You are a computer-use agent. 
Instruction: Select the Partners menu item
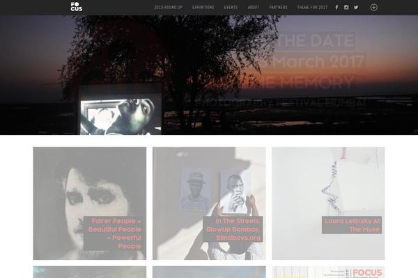tap(278, 8)
